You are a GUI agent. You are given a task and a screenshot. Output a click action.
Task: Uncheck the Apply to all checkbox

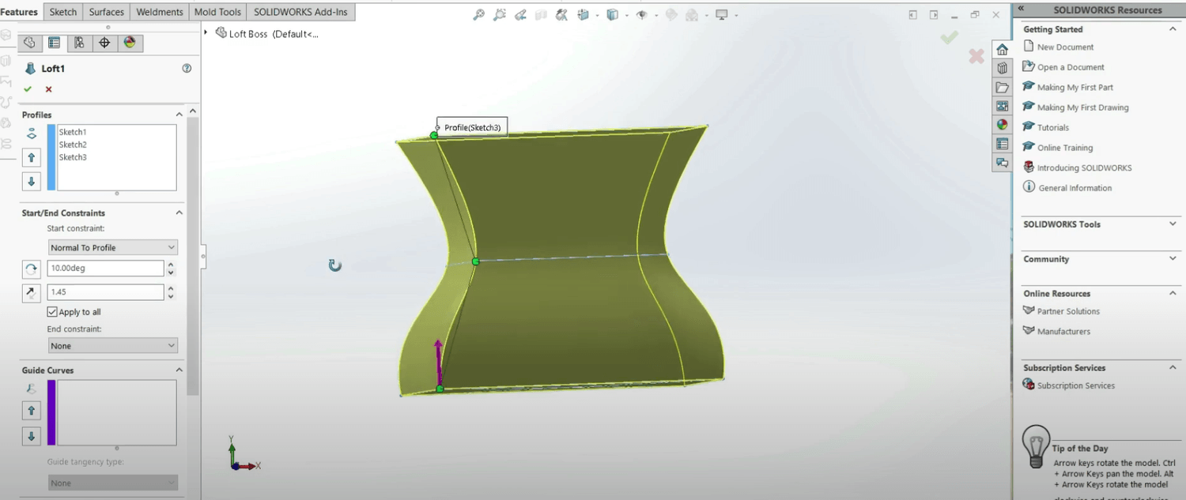point(52,312)
